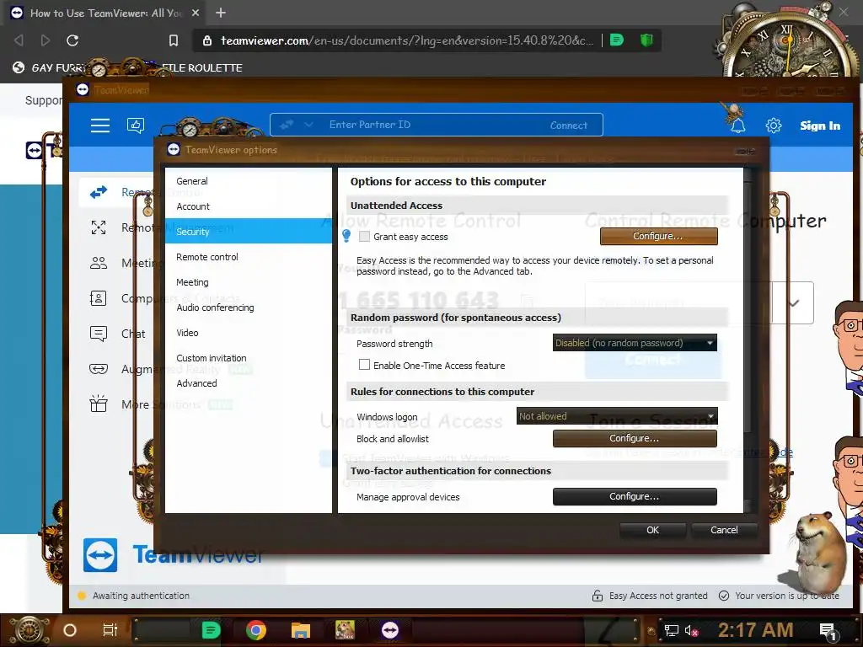The image size is (863, 647).
Task: Open Task View on taskbar
Action: pyautogui.click(x=110, y=630)
